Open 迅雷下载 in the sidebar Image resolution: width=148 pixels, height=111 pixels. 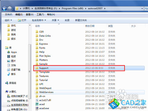point(14,70)
